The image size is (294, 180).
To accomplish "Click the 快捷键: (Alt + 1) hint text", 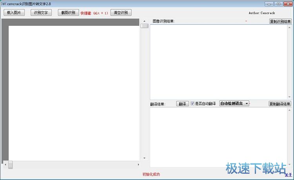I will point(94,13).
